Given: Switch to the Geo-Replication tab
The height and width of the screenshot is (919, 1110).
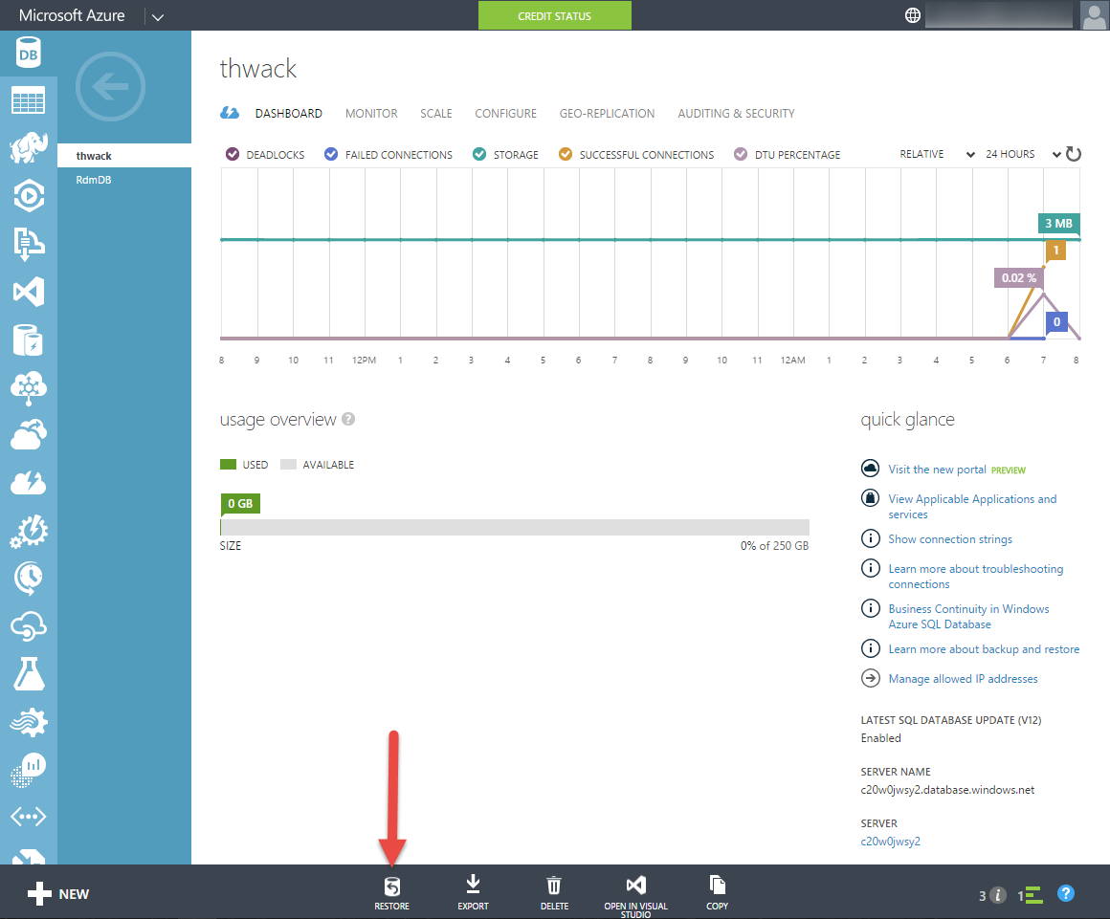Looking at the screenshot, I should click(x=608, y=113).
